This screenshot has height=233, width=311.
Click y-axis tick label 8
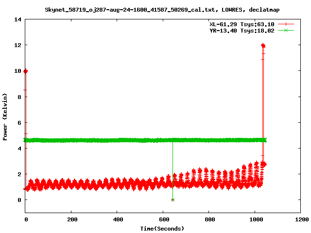click(x=19, y=97)
